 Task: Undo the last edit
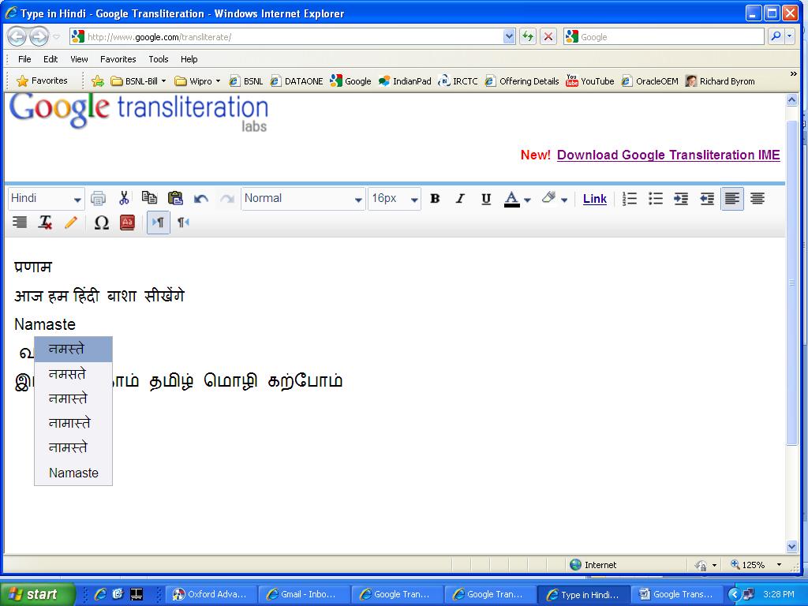201,198
